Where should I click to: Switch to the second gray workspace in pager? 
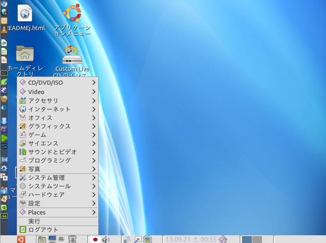click(x=257, y=239)
